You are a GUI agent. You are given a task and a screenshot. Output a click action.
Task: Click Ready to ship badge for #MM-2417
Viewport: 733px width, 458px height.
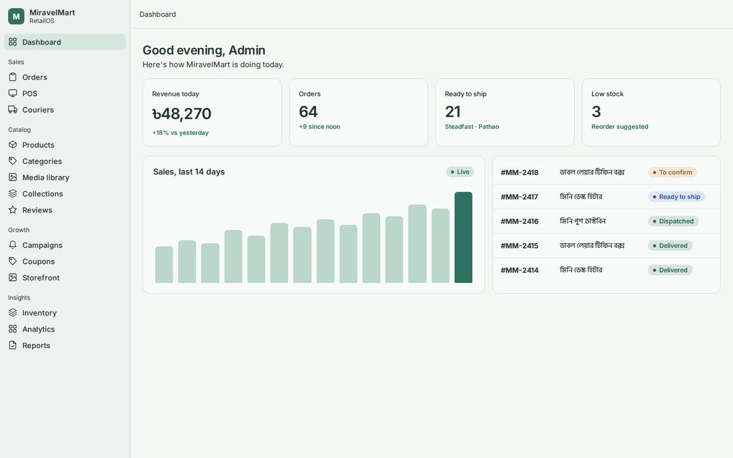676,197
